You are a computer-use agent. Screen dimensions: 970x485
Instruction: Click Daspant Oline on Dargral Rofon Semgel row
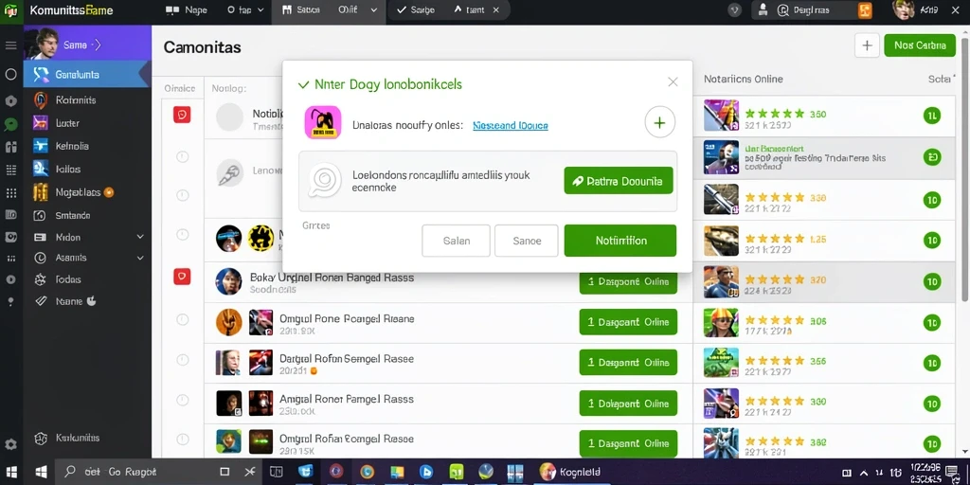(628, 362)
